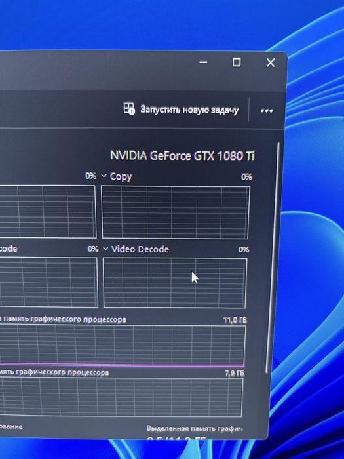Click the Copy 0% usage value
Viewport: 344px width, 459px height.
click(246, 177)
